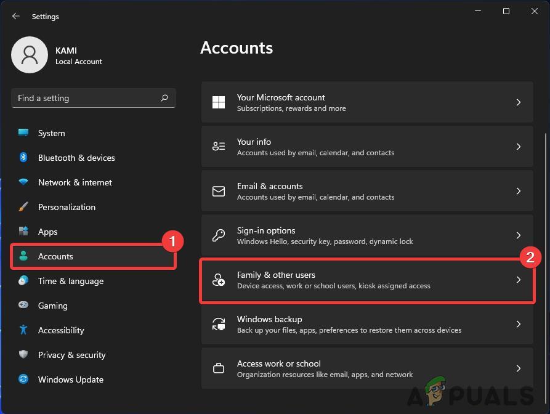Expand Your Microsoft account chevron
The width and height of the screenshot is (550, 414).
point(519,102)
